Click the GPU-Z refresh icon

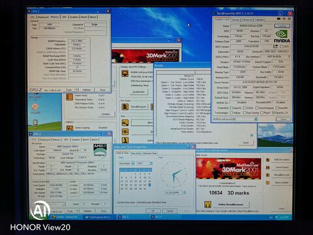[x=284, y=19]
